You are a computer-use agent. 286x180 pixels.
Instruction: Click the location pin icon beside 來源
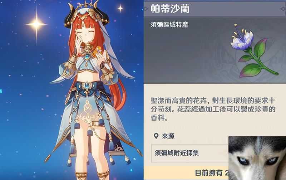tap(156, 136)
